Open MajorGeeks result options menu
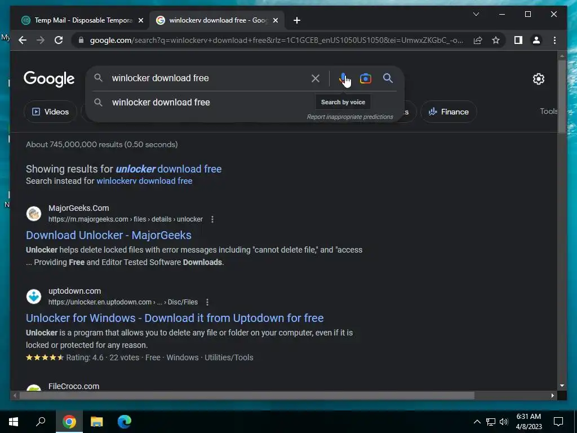 (212, 219)
